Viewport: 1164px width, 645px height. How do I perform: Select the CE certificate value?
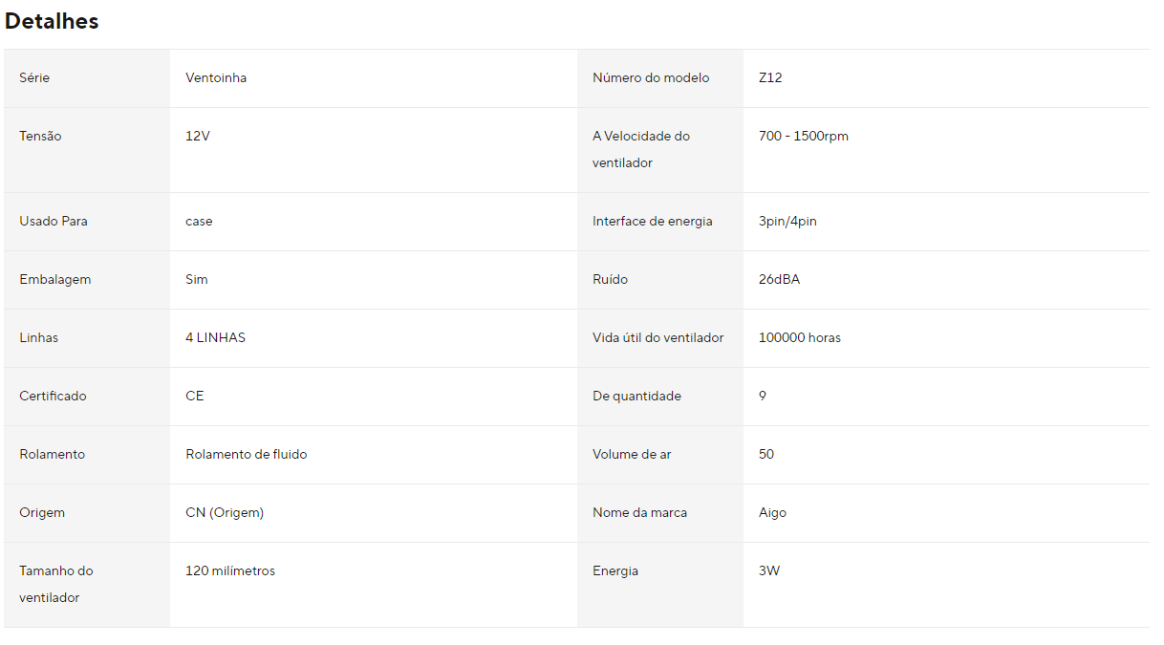(x=195, y=397)
